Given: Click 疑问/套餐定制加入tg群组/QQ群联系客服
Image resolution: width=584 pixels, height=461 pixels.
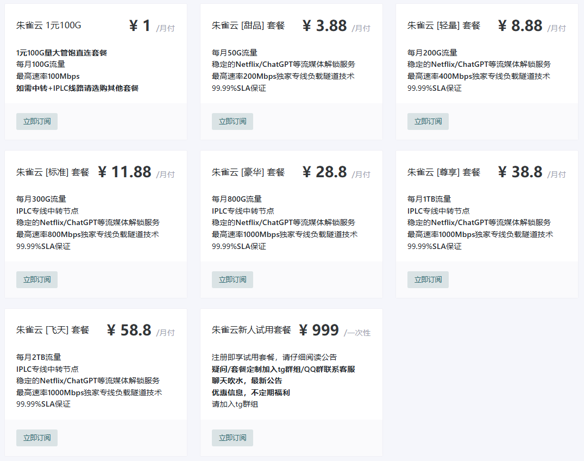Looking at the screenshot, I should 284,369.
